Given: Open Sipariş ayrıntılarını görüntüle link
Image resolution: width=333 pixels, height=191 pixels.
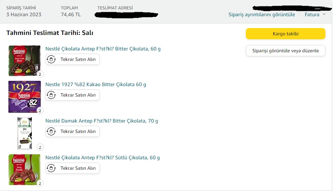Looking at the screenshot, I should click(x=261, y=14).
